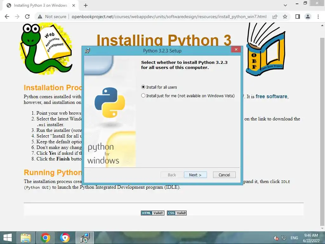
Task: Open the second Chrome-like taskbar icon
Action: coord(65,238)
